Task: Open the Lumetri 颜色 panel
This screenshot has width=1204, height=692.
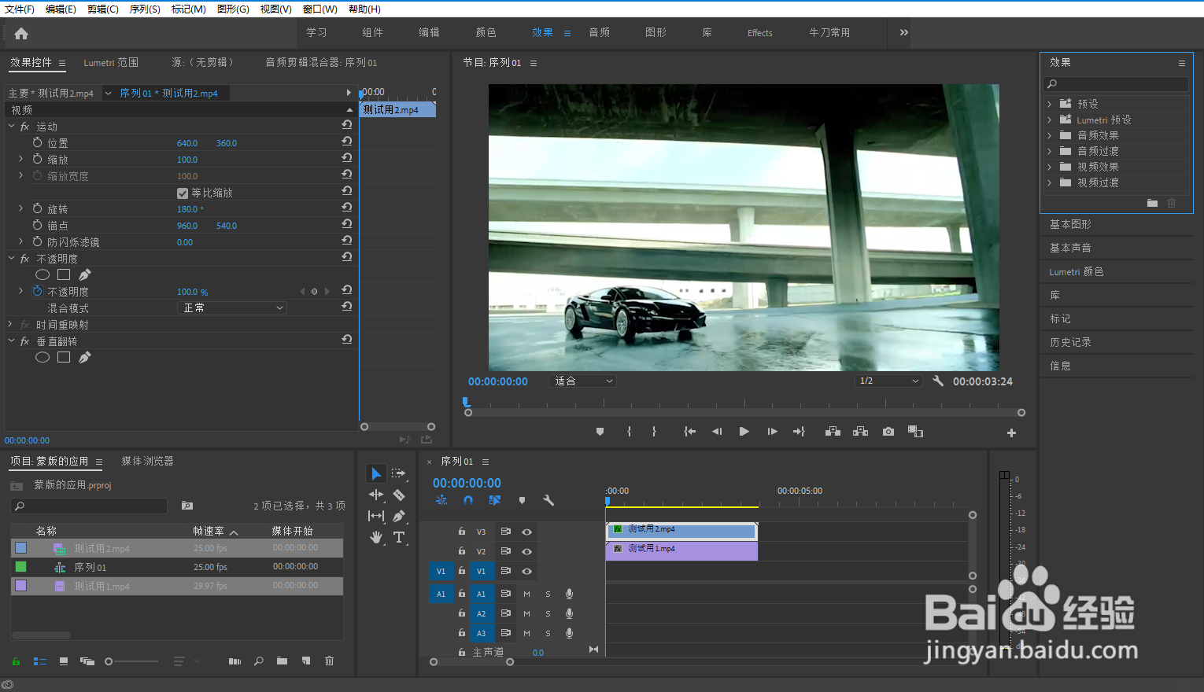Action: [1077, 271]
